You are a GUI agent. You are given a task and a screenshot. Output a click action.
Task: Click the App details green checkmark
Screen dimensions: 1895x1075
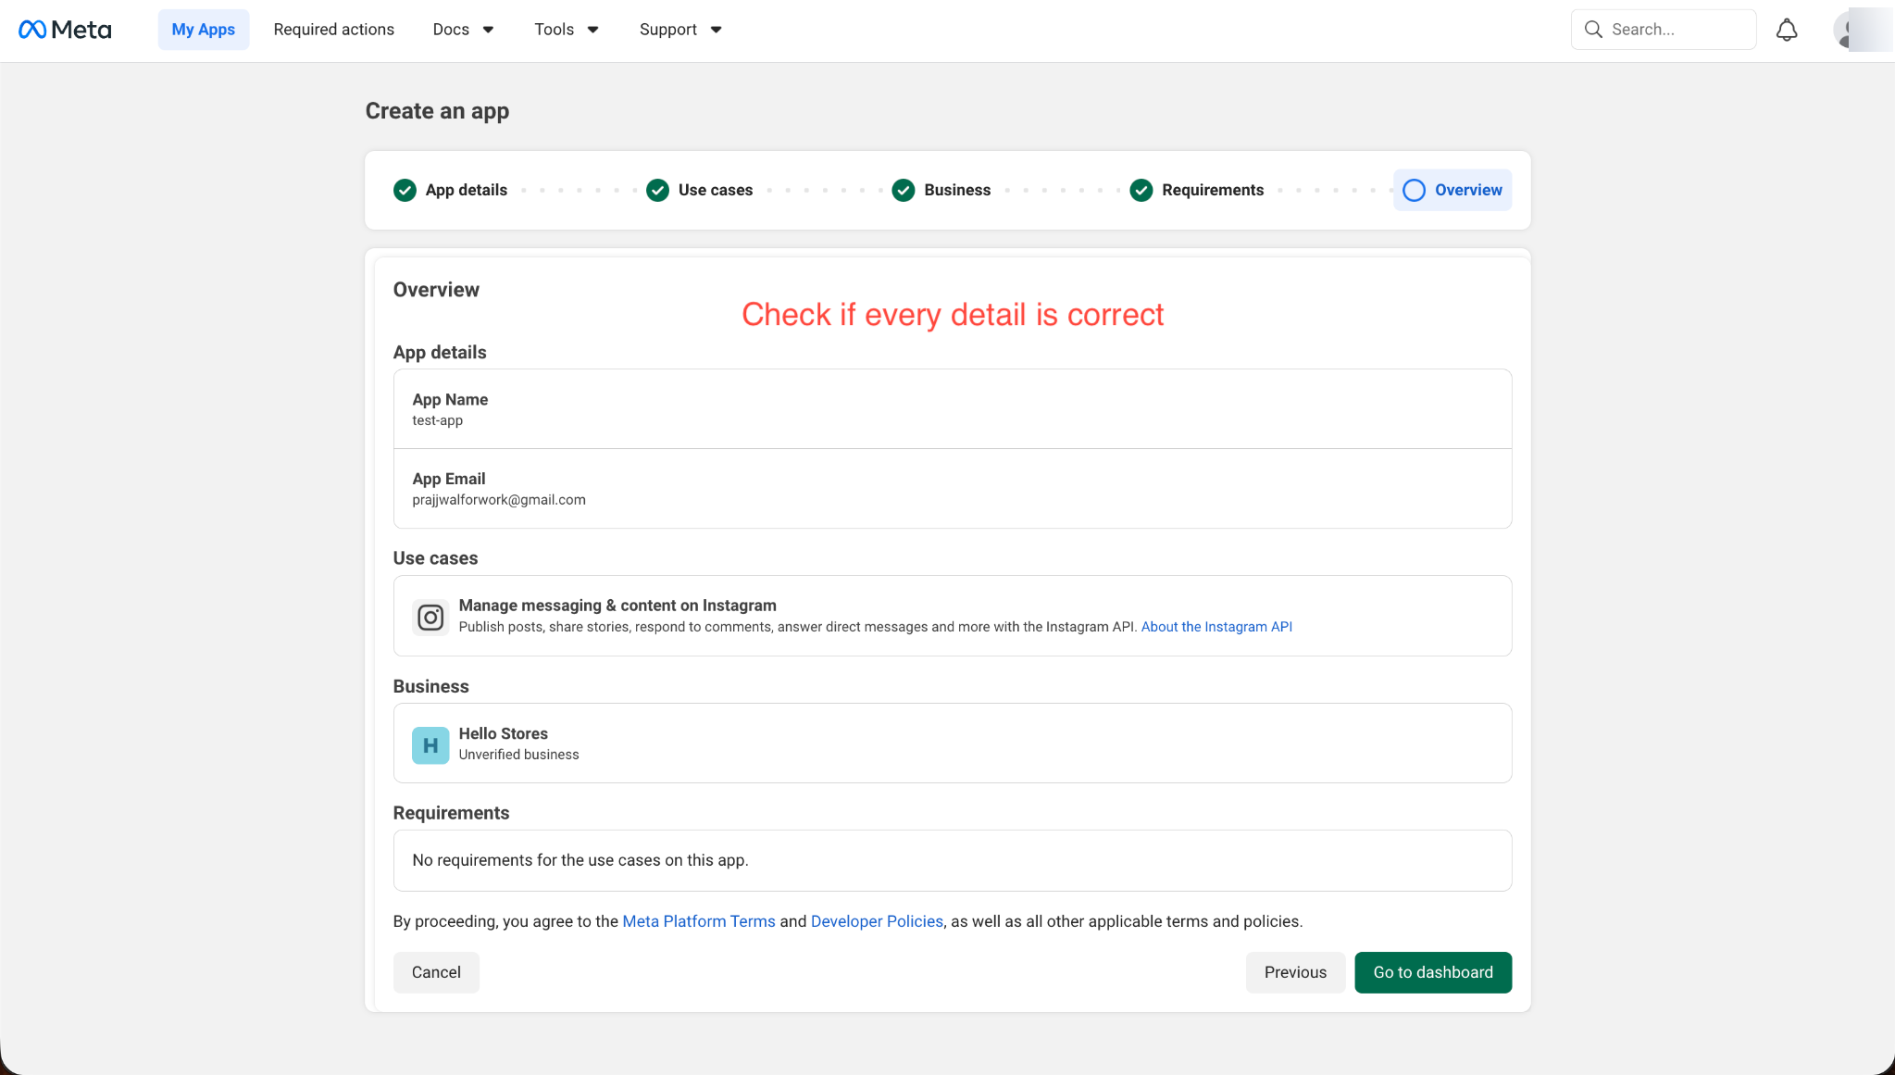(x=405, y=190)
